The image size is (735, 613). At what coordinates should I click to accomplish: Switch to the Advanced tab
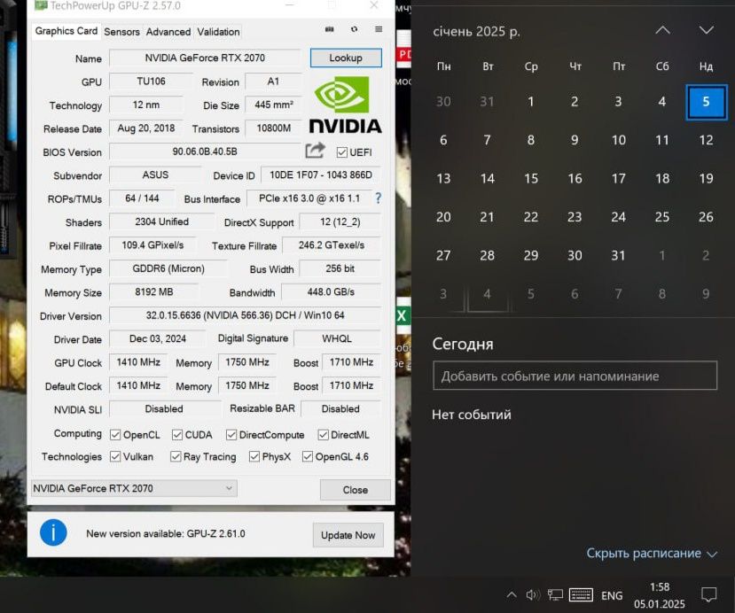point(168,32)
